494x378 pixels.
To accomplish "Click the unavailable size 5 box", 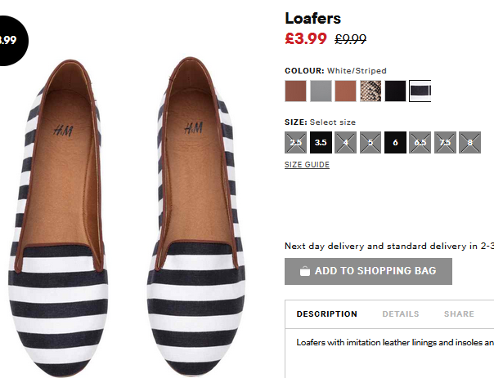I will click(370, 142).
